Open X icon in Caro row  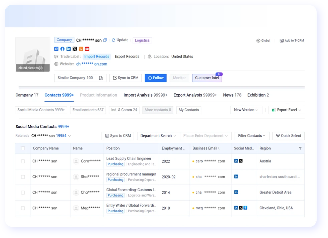coord(241,161)
